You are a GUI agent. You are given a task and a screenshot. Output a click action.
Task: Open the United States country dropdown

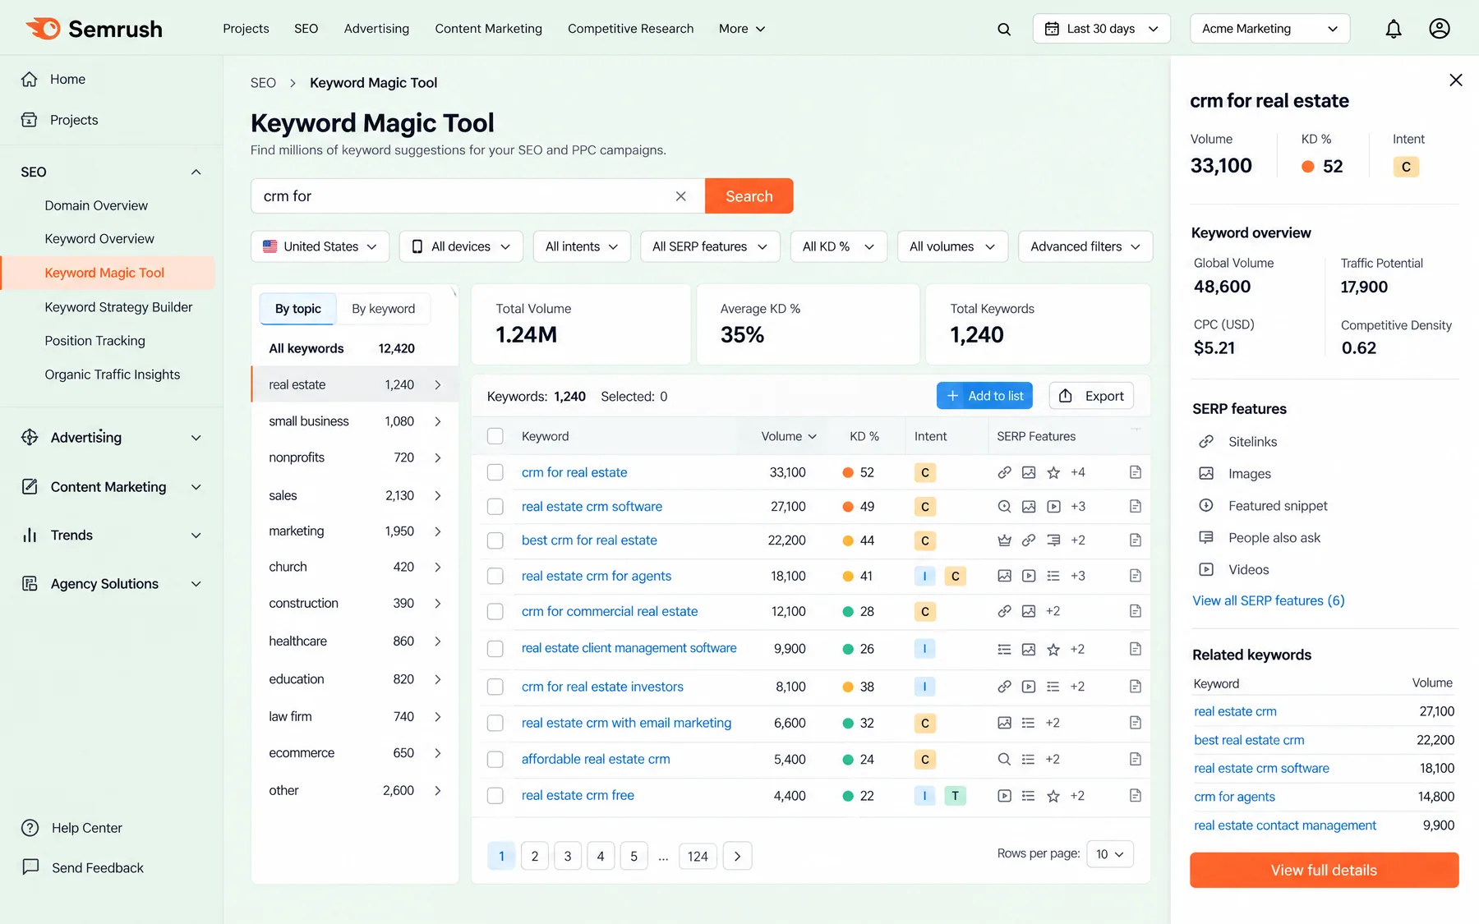(320, 246)
